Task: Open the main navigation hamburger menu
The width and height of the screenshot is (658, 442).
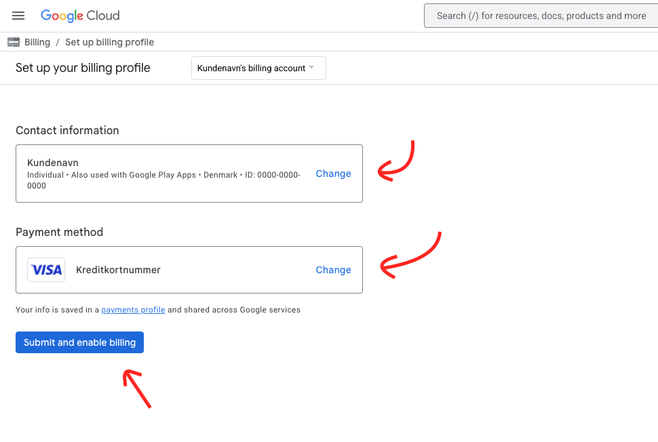Action: pos(18,16)
